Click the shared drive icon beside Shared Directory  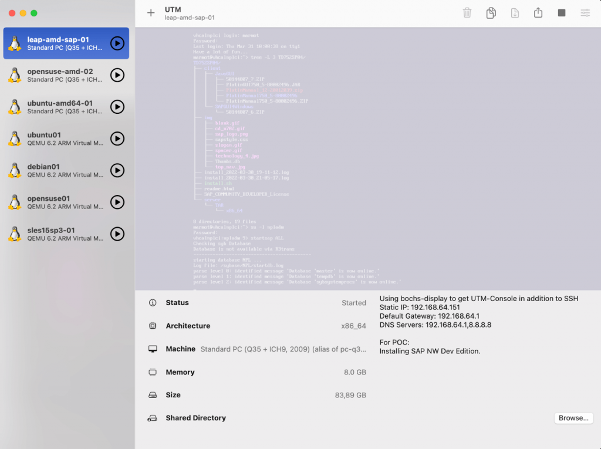[x=153, y=418]
